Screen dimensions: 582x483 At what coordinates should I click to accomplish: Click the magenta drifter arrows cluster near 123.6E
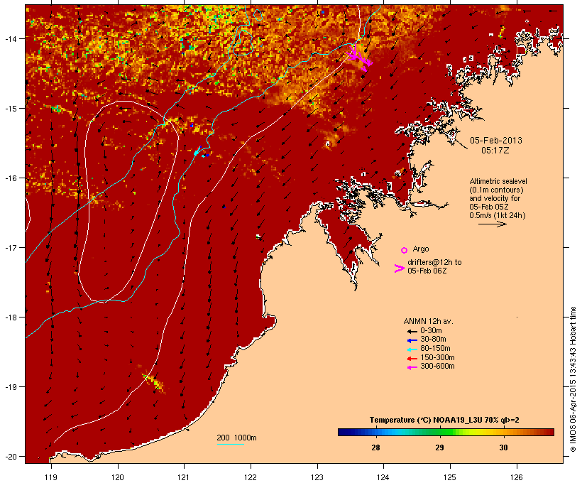point(358,58)
